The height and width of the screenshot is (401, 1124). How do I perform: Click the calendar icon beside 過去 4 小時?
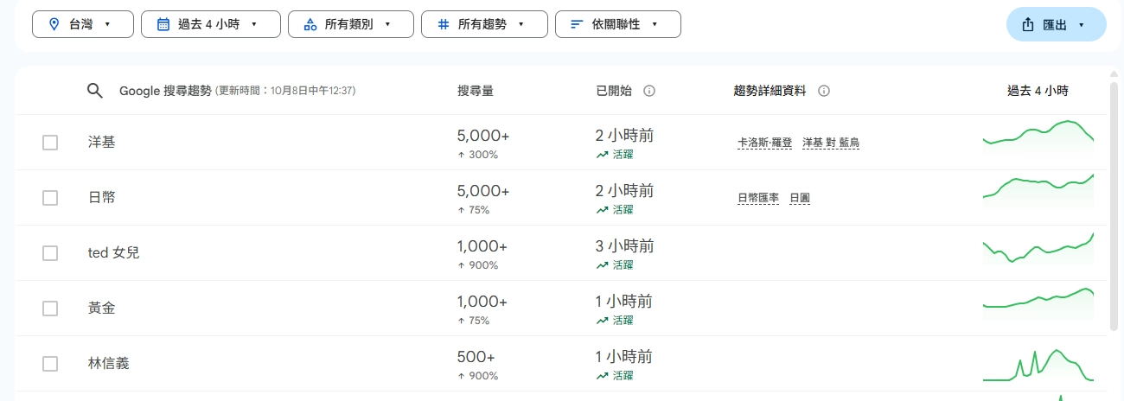[x=163, y=25]
